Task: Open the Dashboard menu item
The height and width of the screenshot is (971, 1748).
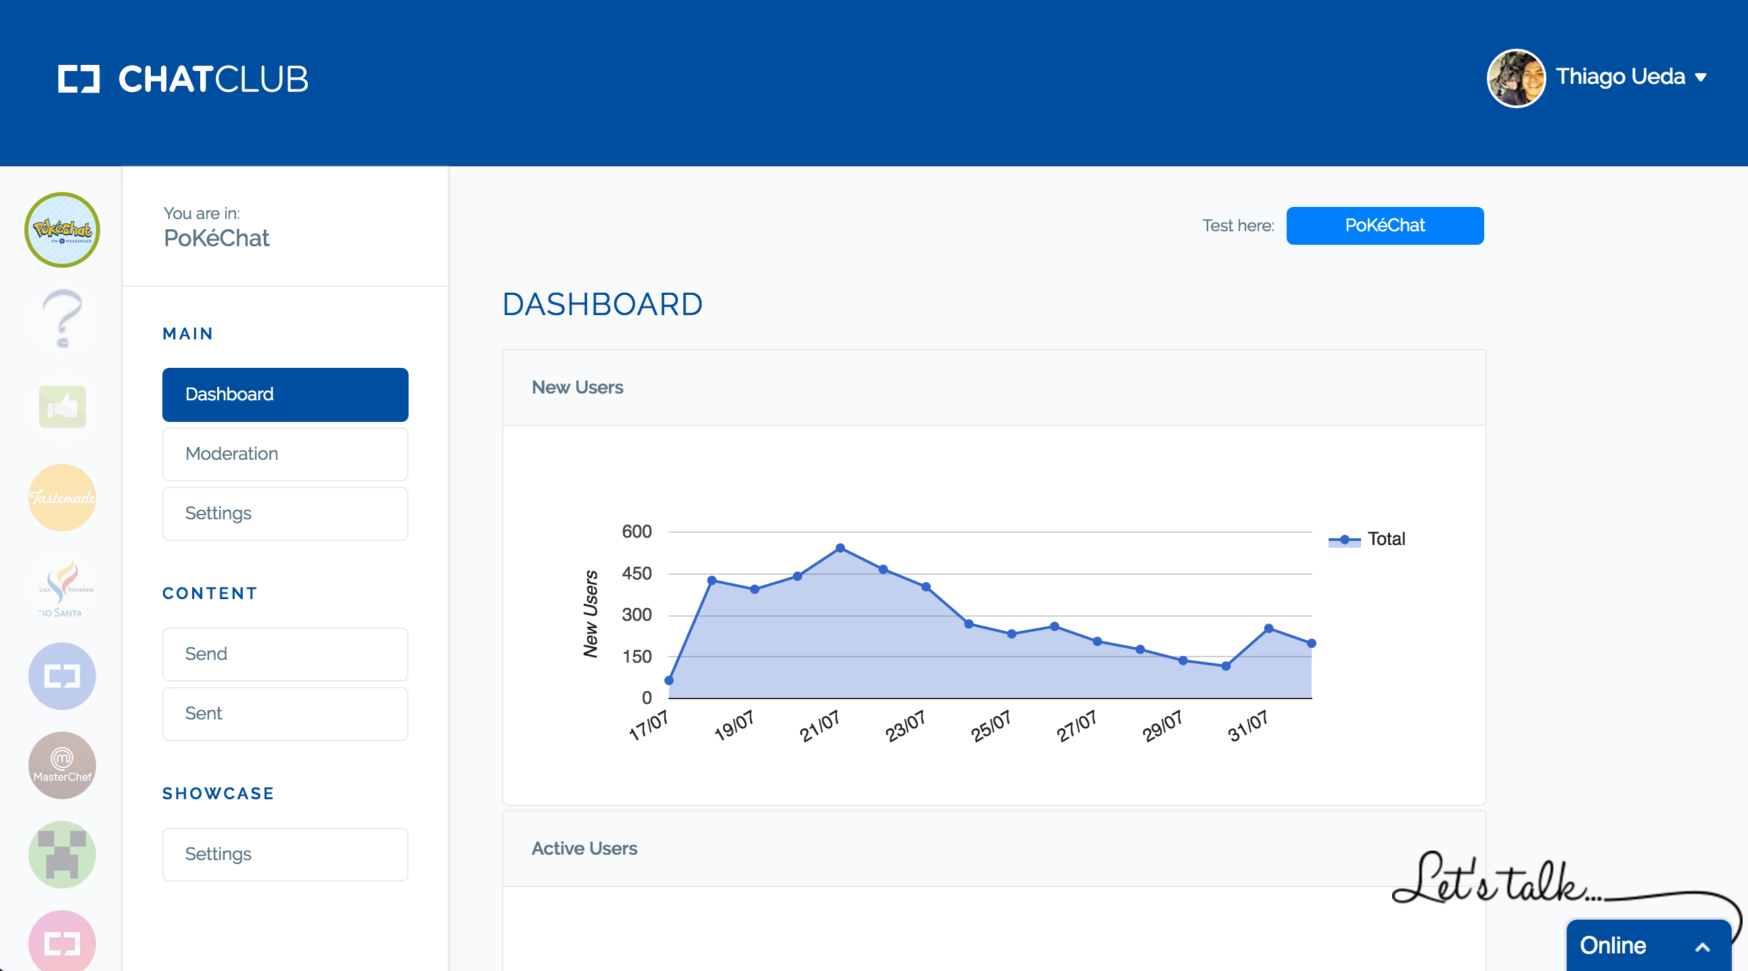Action: coord(285,394)
